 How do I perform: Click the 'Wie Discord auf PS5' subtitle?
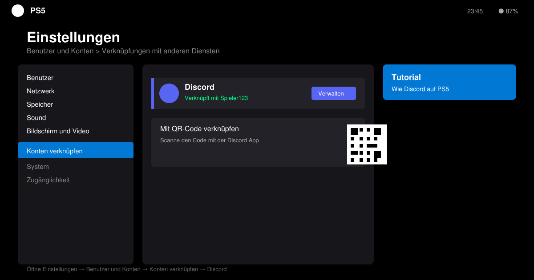pyautogui.click(x=421, y=89)
